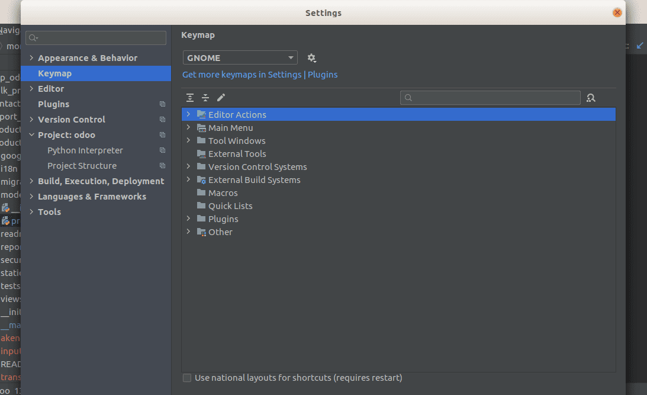Open the GNOME keymap dropdown
Viewport: 647px width, 395px height.
240,58
